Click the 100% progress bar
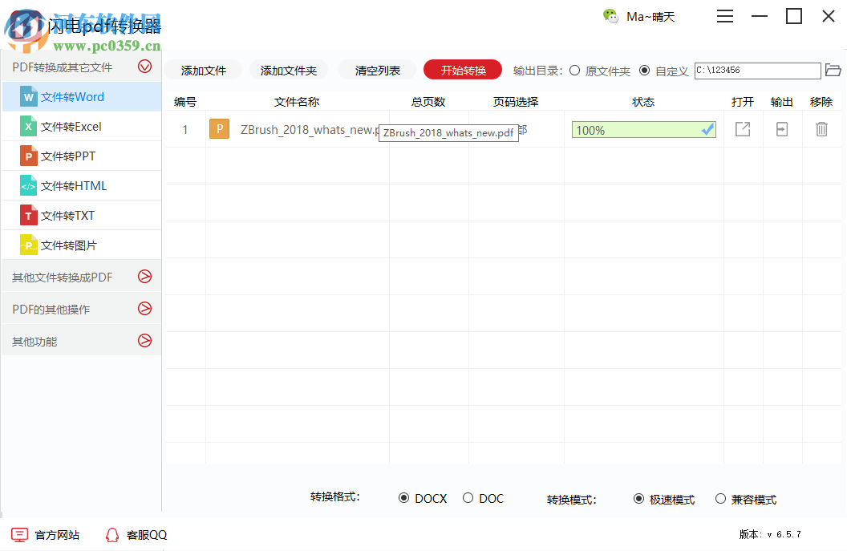 pos(643,129)
